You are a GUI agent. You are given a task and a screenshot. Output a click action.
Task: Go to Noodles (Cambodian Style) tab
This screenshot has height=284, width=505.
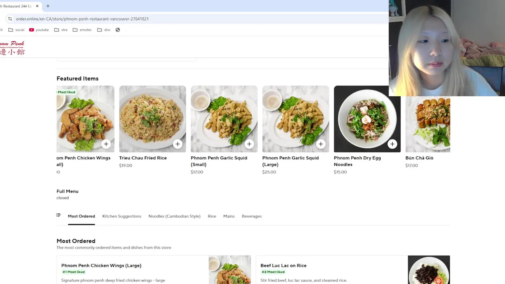point(174,216)
